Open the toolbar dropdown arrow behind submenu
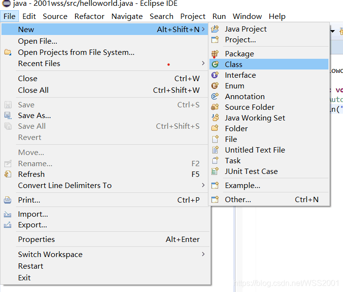The image size is (343, 292). tap(333, 31)
